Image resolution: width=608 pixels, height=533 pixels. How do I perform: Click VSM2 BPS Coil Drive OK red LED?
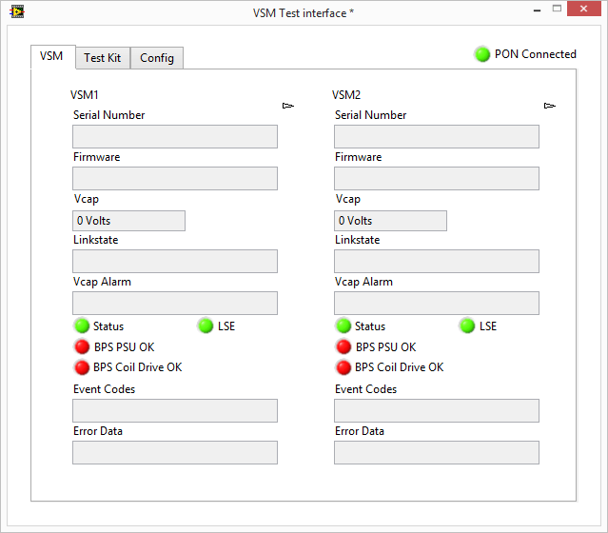[x=343, y=367]
